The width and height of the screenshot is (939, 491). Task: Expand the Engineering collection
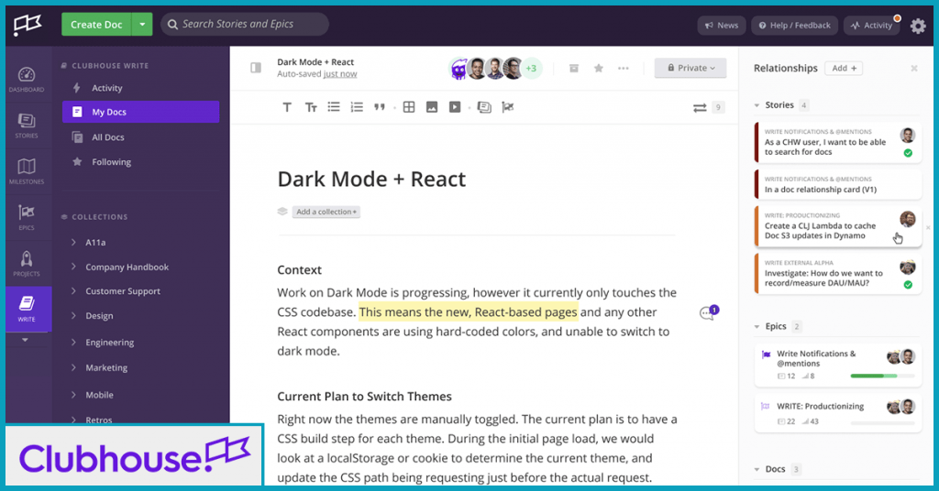[x=73, y=342]
